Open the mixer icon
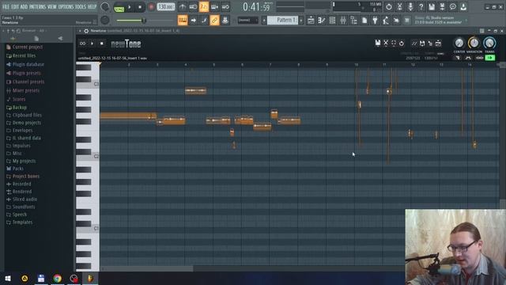This screenshot has width=506, height=285. (x=342, y=21)
